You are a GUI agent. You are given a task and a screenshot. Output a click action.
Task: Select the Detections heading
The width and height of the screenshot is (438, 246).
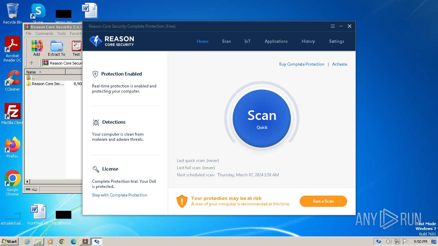[114, 122]
